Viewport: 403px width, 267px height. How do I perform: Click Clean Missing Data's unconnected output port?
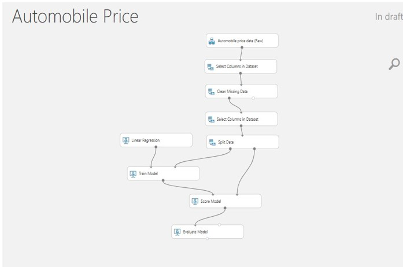point(253,98)
